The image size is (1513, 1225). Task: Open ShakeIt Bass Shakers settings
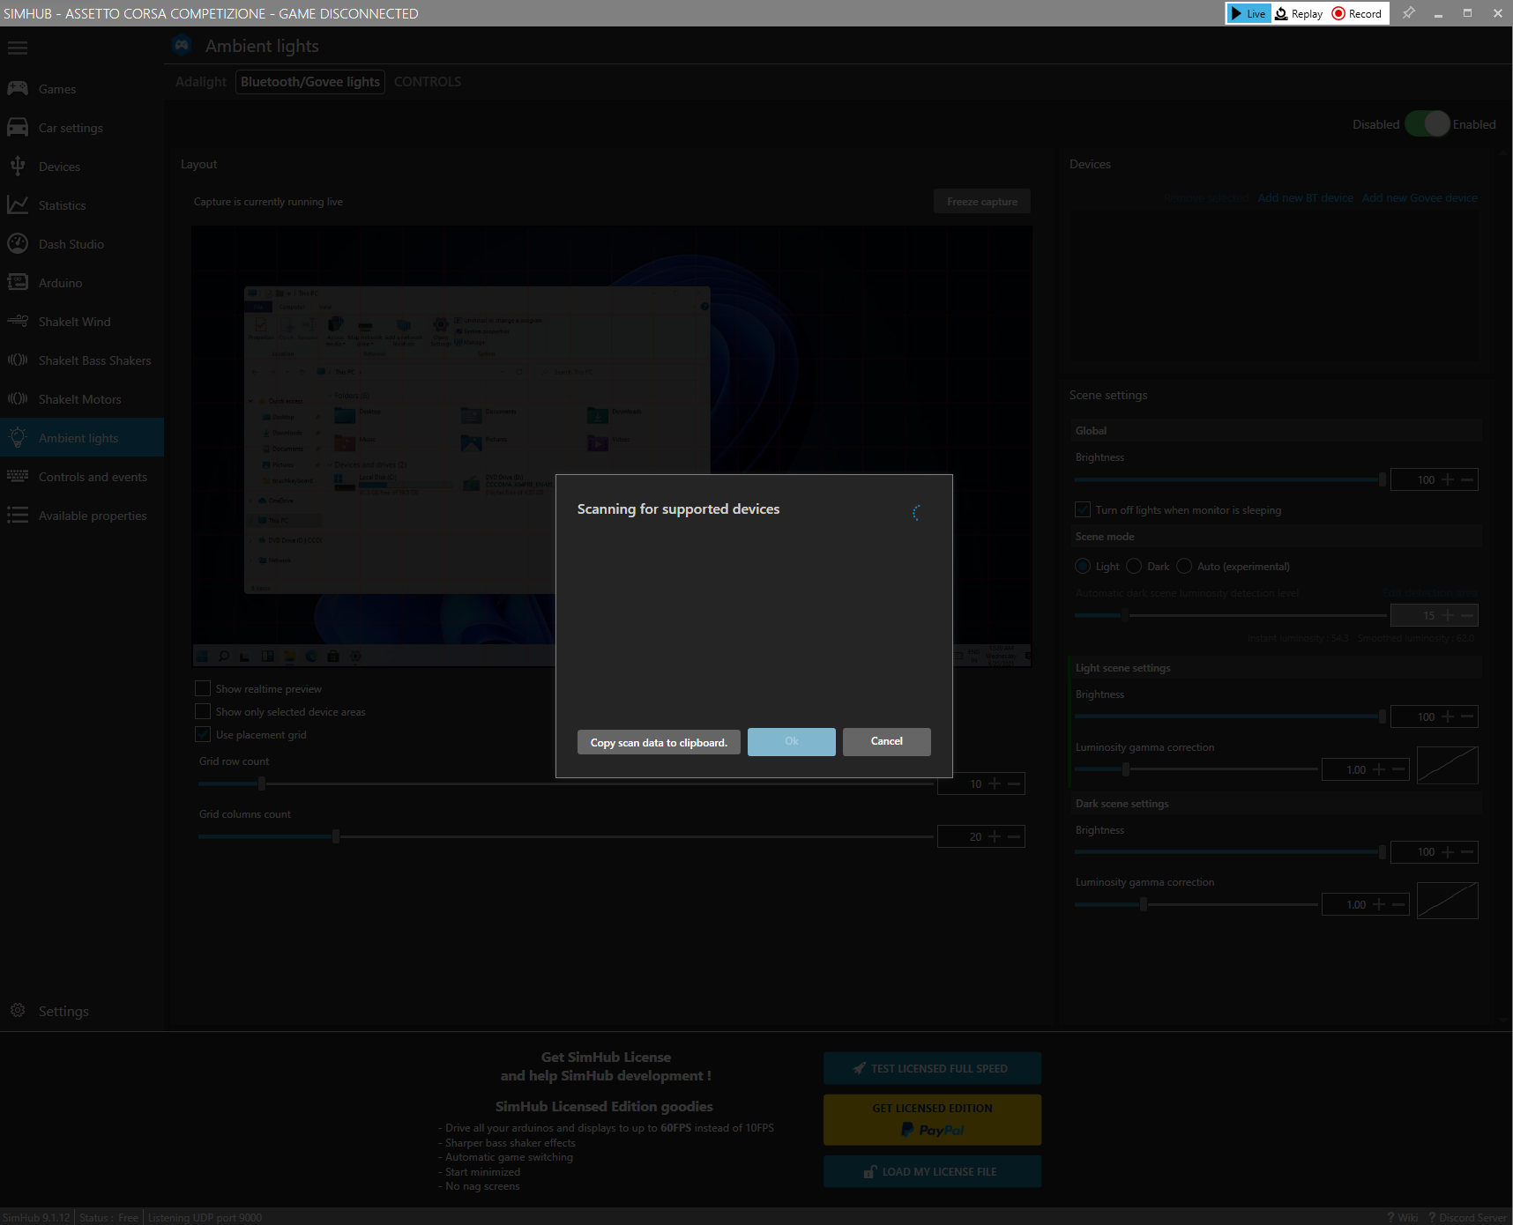coord(93,360)
